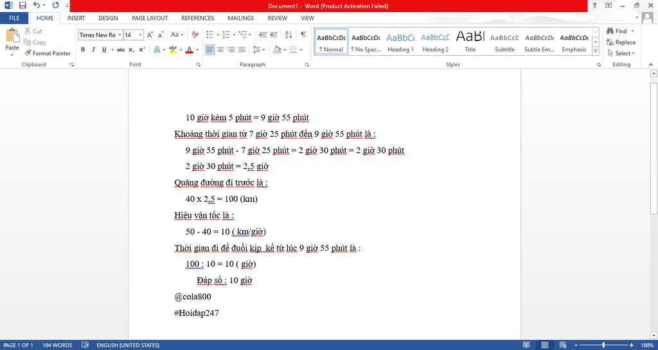658x350 pixels.
Task: Apply the Title style
Action: click(470, 42)
